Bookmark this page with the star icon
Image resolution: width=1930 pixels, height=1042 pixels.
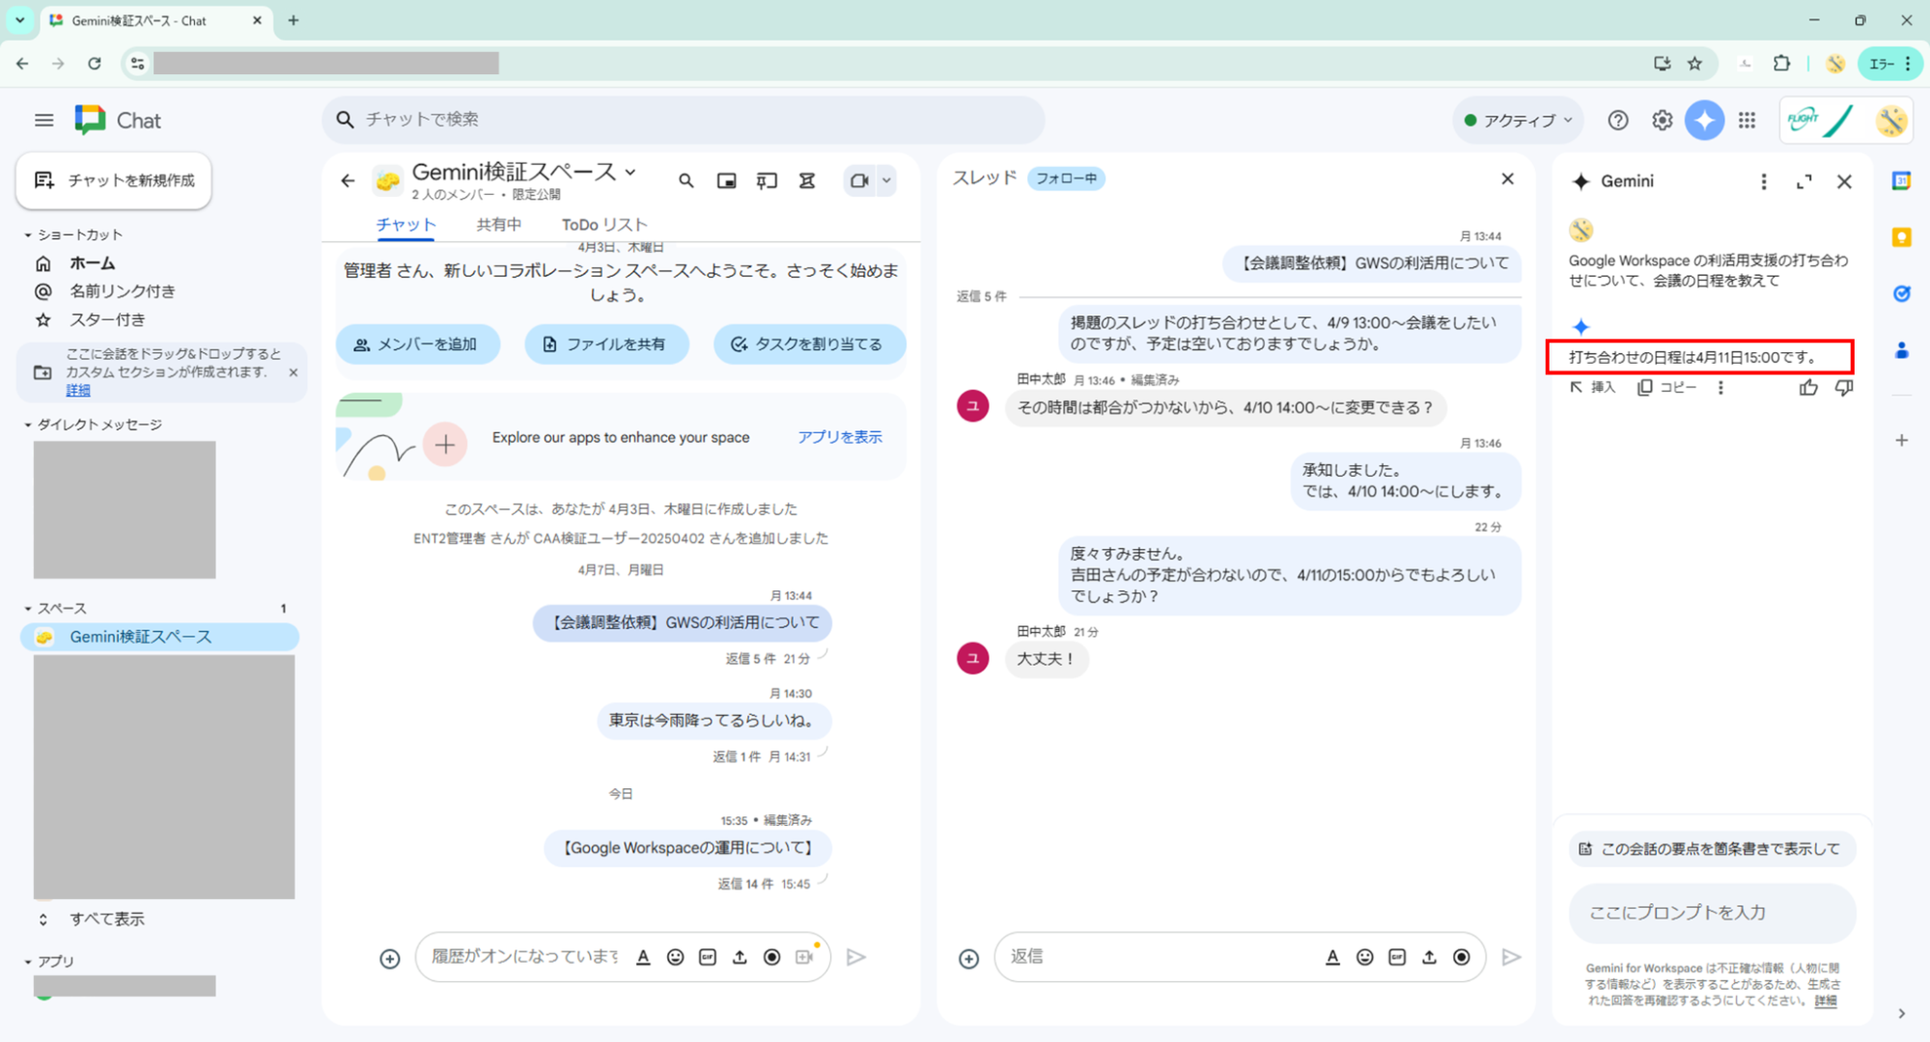(x=1694, y=64)
